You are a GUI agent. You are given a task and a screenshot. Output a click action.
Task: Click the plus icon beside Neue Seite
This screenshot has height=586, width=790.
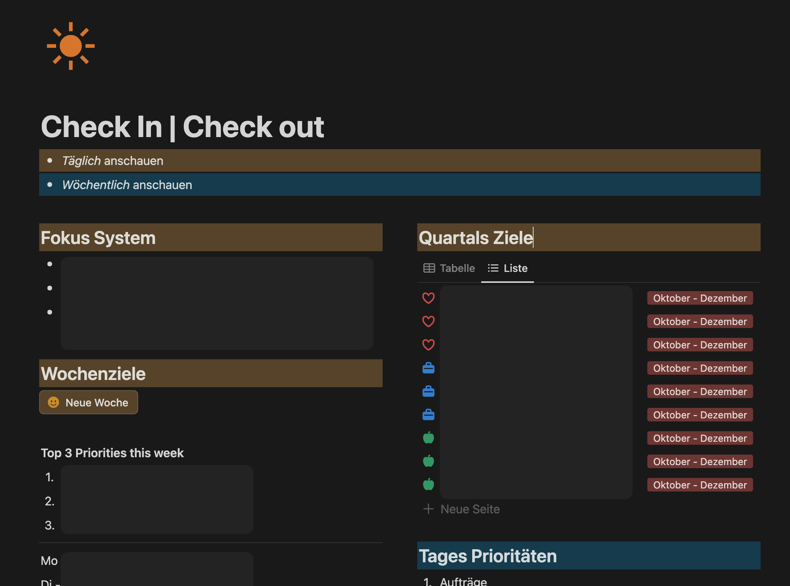point(429,509)
